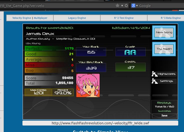Open the Settings button label
This screenshot has width=184, height=132.
click(166, 81)
